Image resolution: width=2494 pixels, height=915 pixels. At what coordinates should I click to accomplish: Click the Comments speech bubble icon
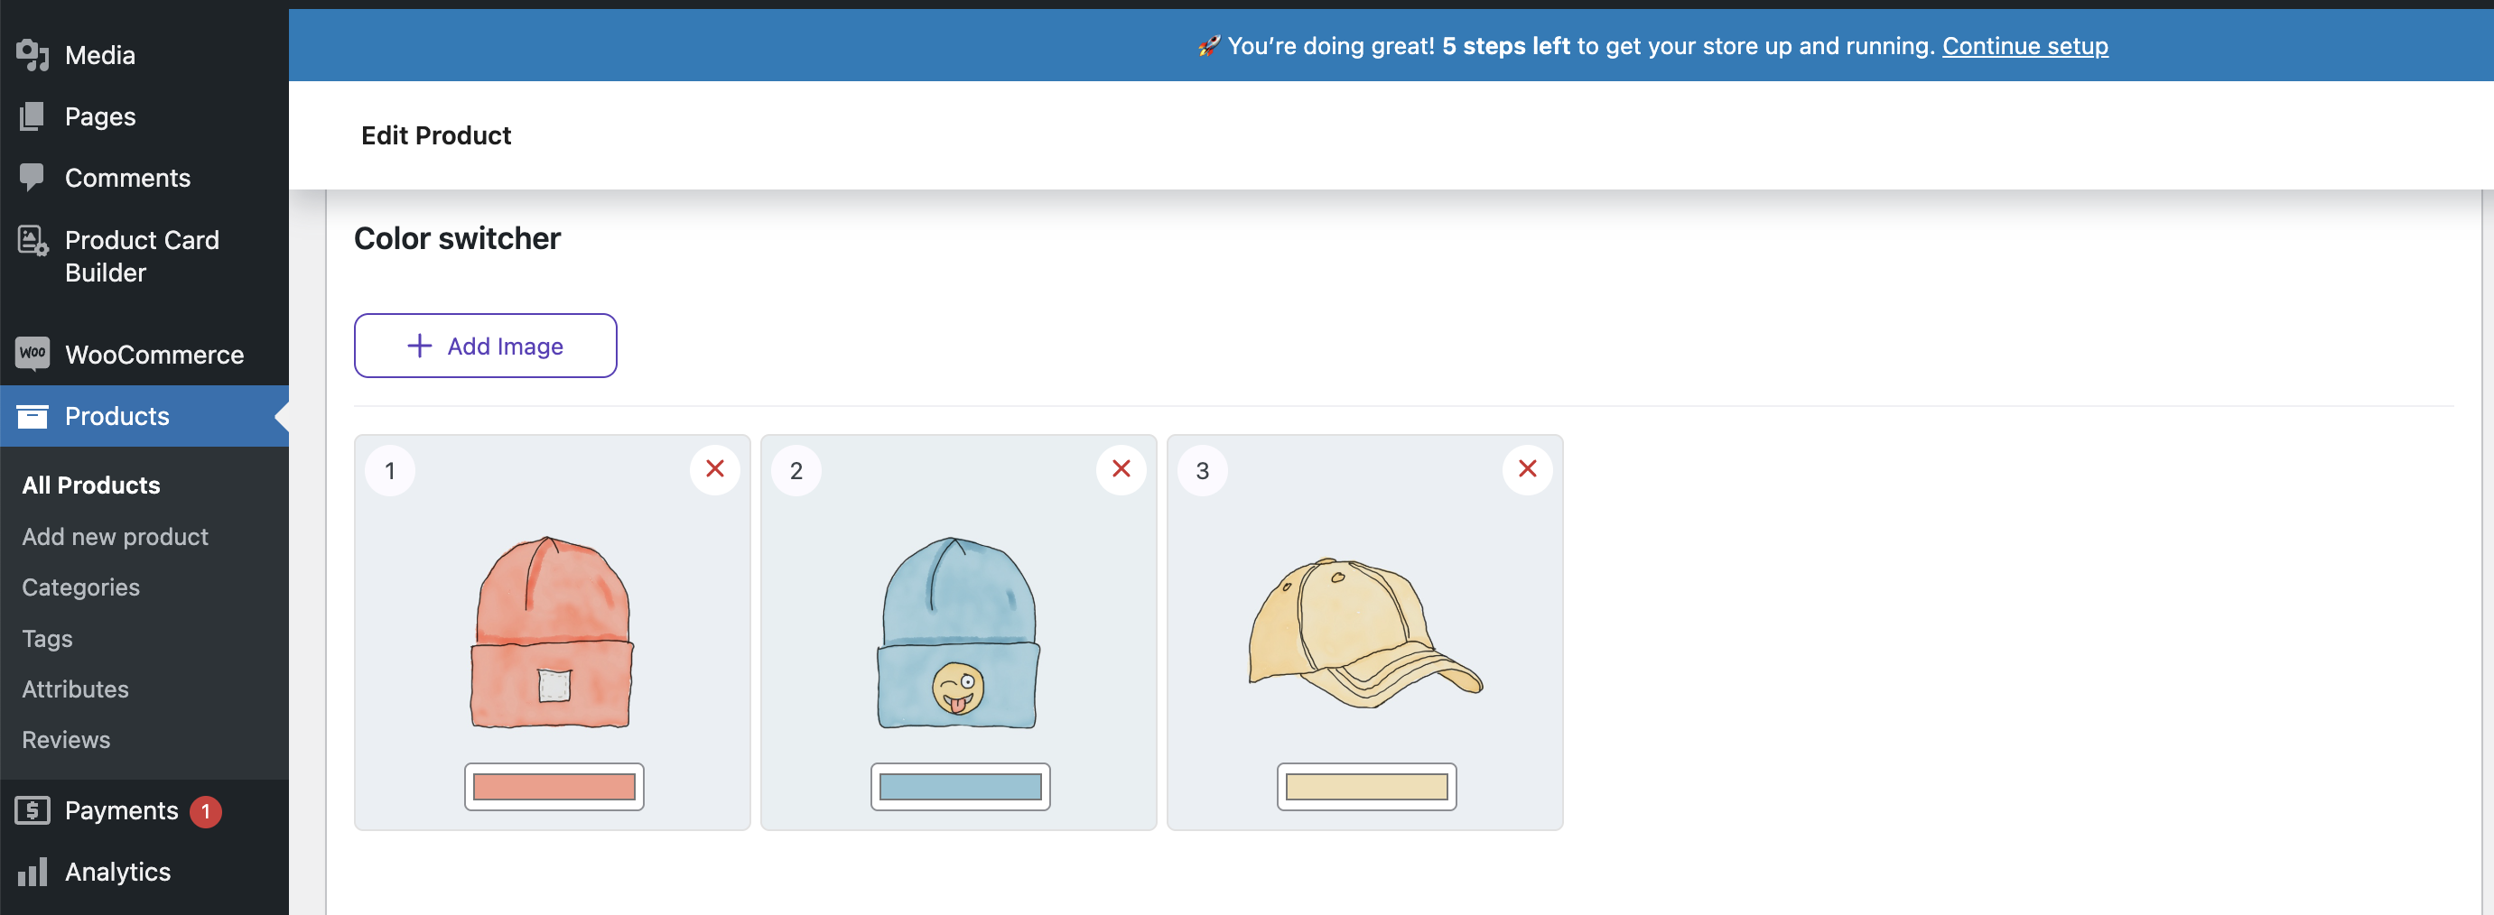pos(32,177)
